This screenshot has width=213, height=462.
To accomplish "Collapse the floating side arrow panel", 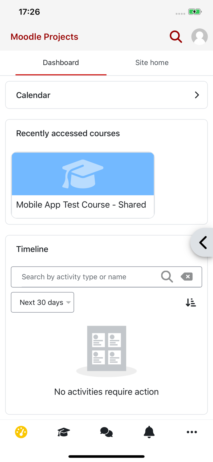I will pos(203,242).
